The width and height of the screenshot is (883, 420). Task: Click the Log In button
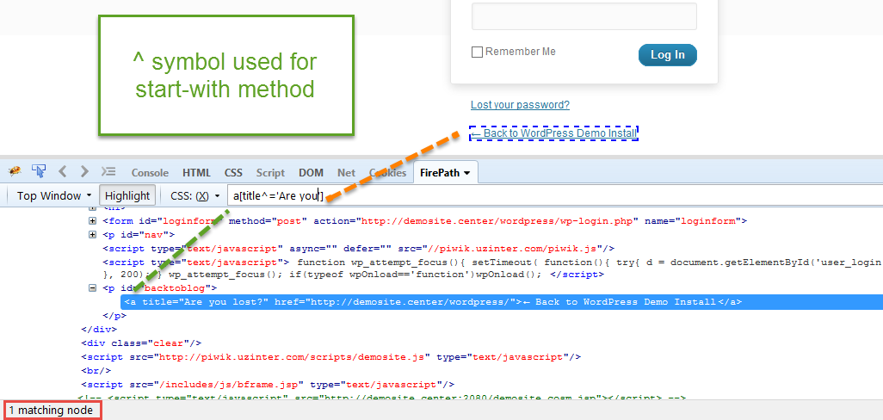[x=667, y=54]
